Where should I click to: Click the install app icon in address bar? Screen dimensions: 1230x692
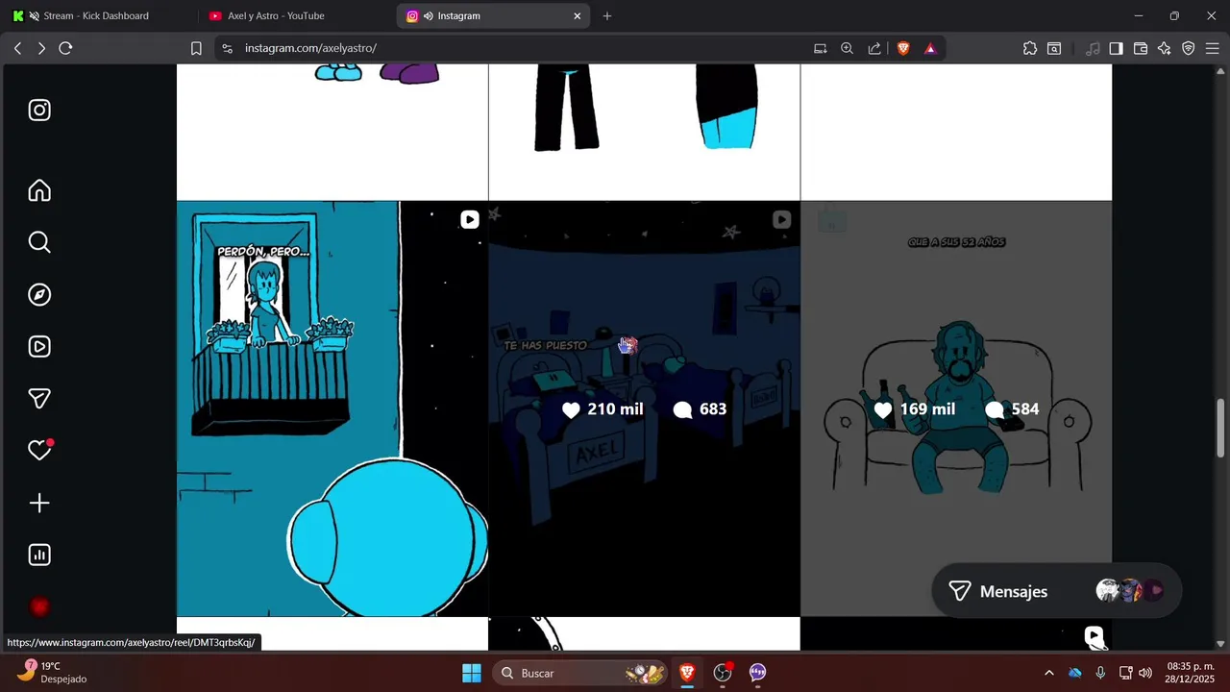tap(821, 48)
